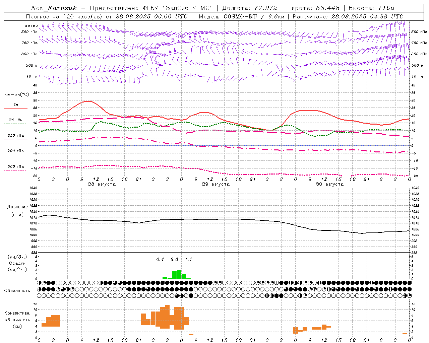Click the 1.1 precipitation total value
429x343 pixels.
point(188,260)
